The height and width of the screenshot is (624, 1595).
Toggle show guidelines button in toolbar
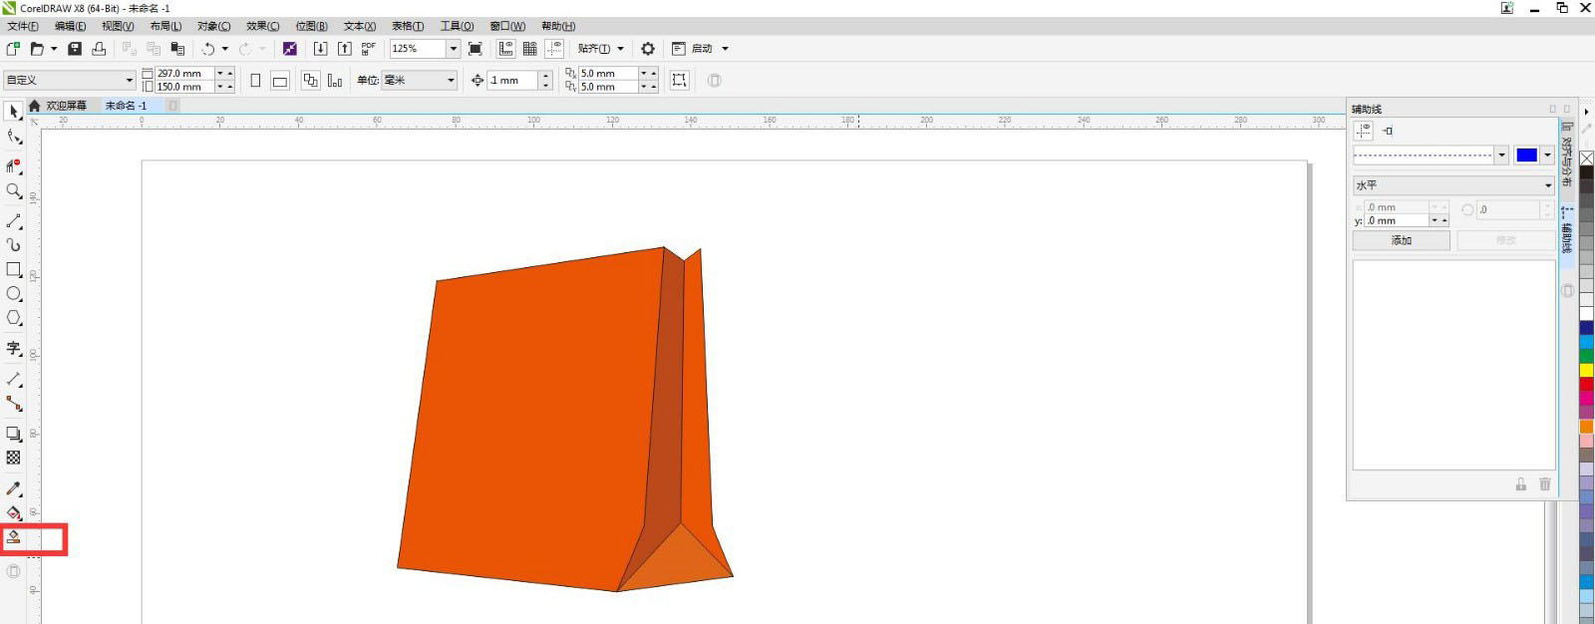pyautogui.click(x=554, y=49)
